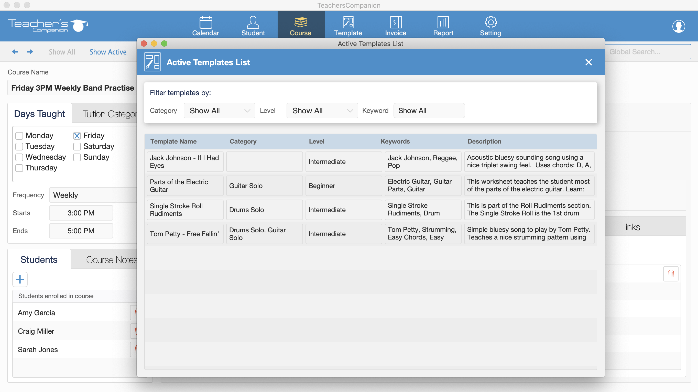Click the user profile icon

[679, 26]
